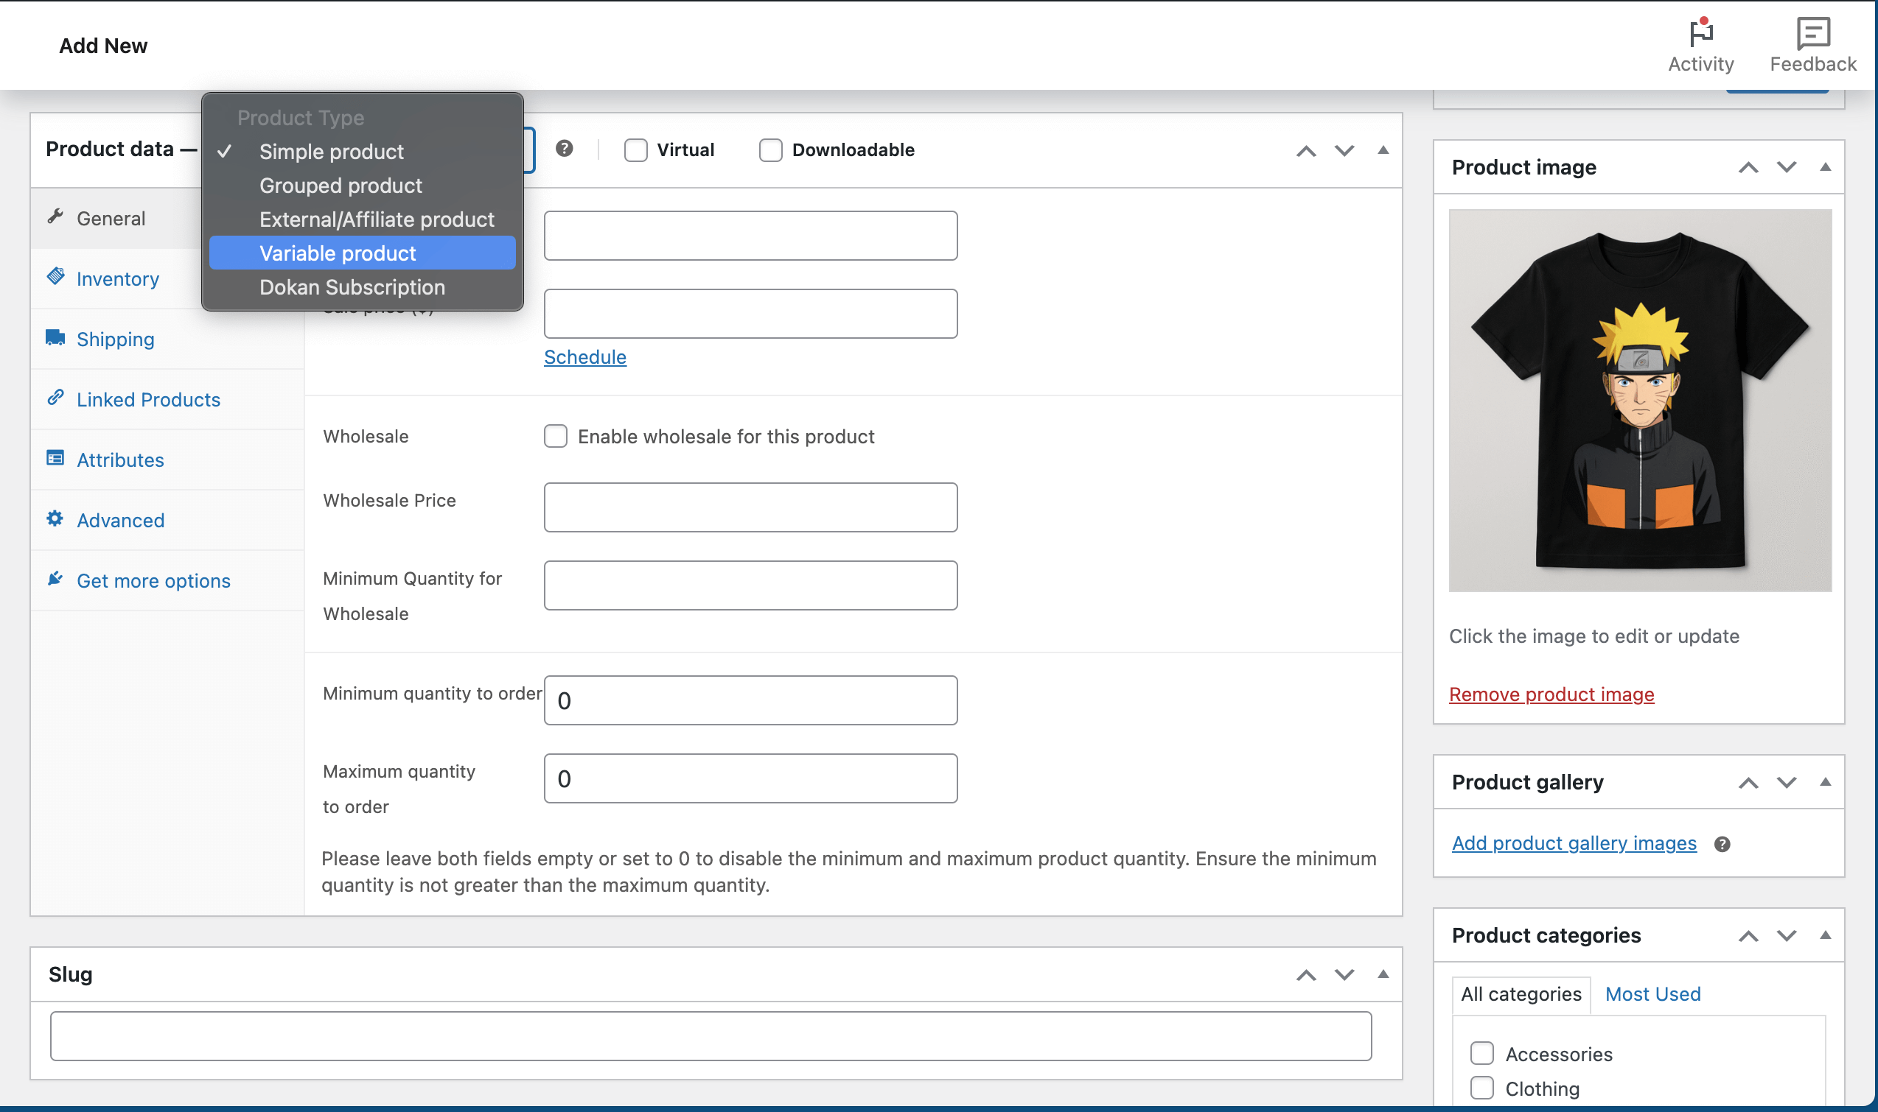Click the Shipping truck icon
Viewport: 1878px width, 1112px height.
point(55,337)
